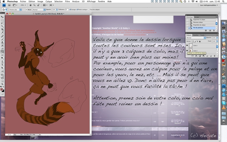Select the Hand tool in toolbox

[x=2, y=81]
